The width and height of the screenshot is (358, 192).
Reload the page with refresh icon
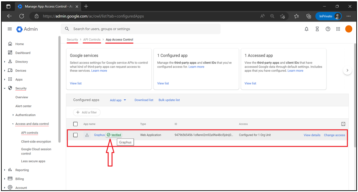point(21,16)
